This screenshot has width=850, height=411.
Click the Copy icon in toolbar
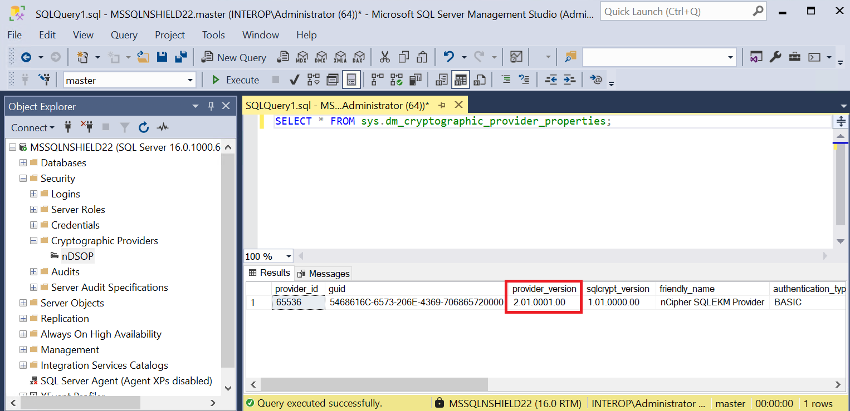(404, 57)
